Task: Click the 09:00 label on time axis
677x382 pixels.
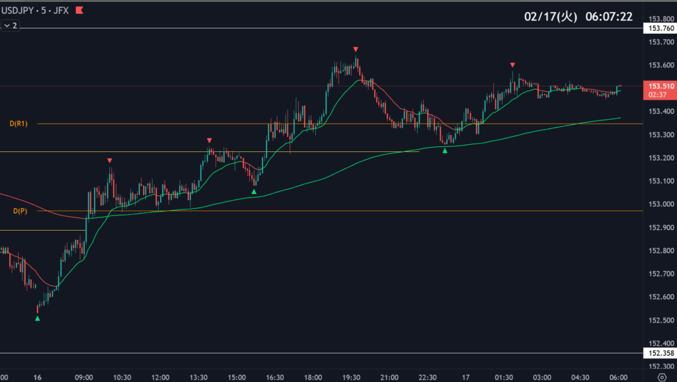Action: pos(84,377)
